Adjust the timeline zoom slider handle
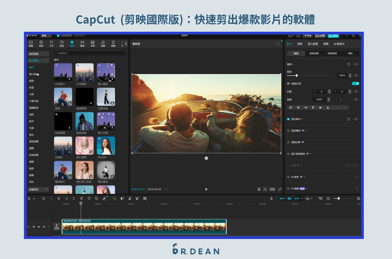This screenshot has height=259, width=392. coord(339,199)
